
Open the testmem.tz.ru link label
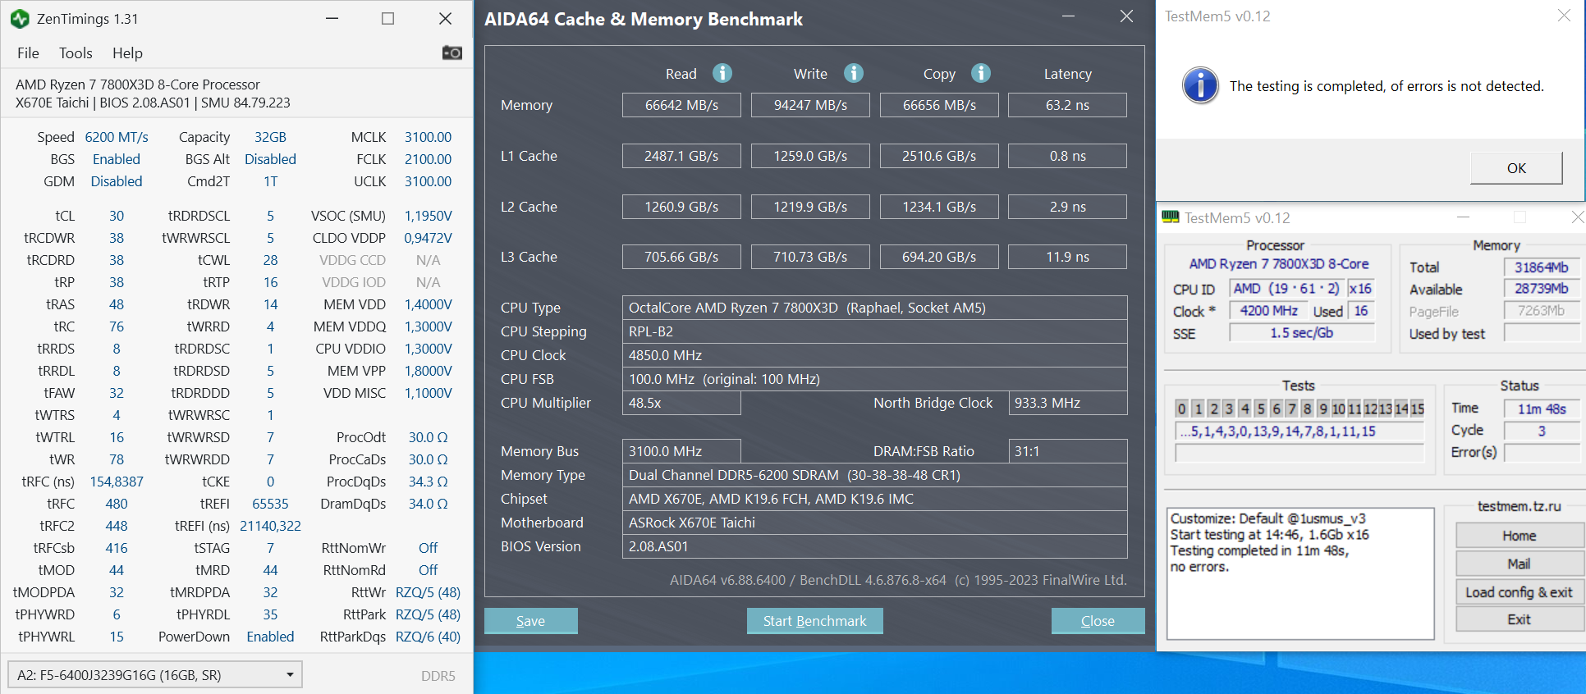(x=1519, y=506)
